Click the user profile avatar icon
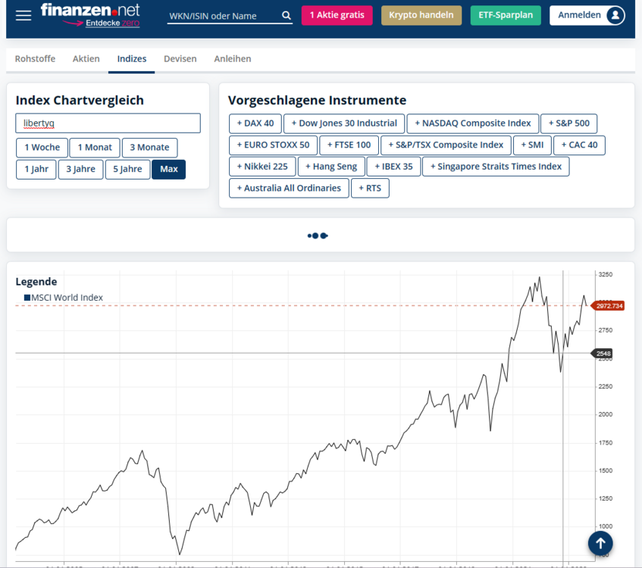This screenshot has height=568, width=642. [x=615, y=15]
